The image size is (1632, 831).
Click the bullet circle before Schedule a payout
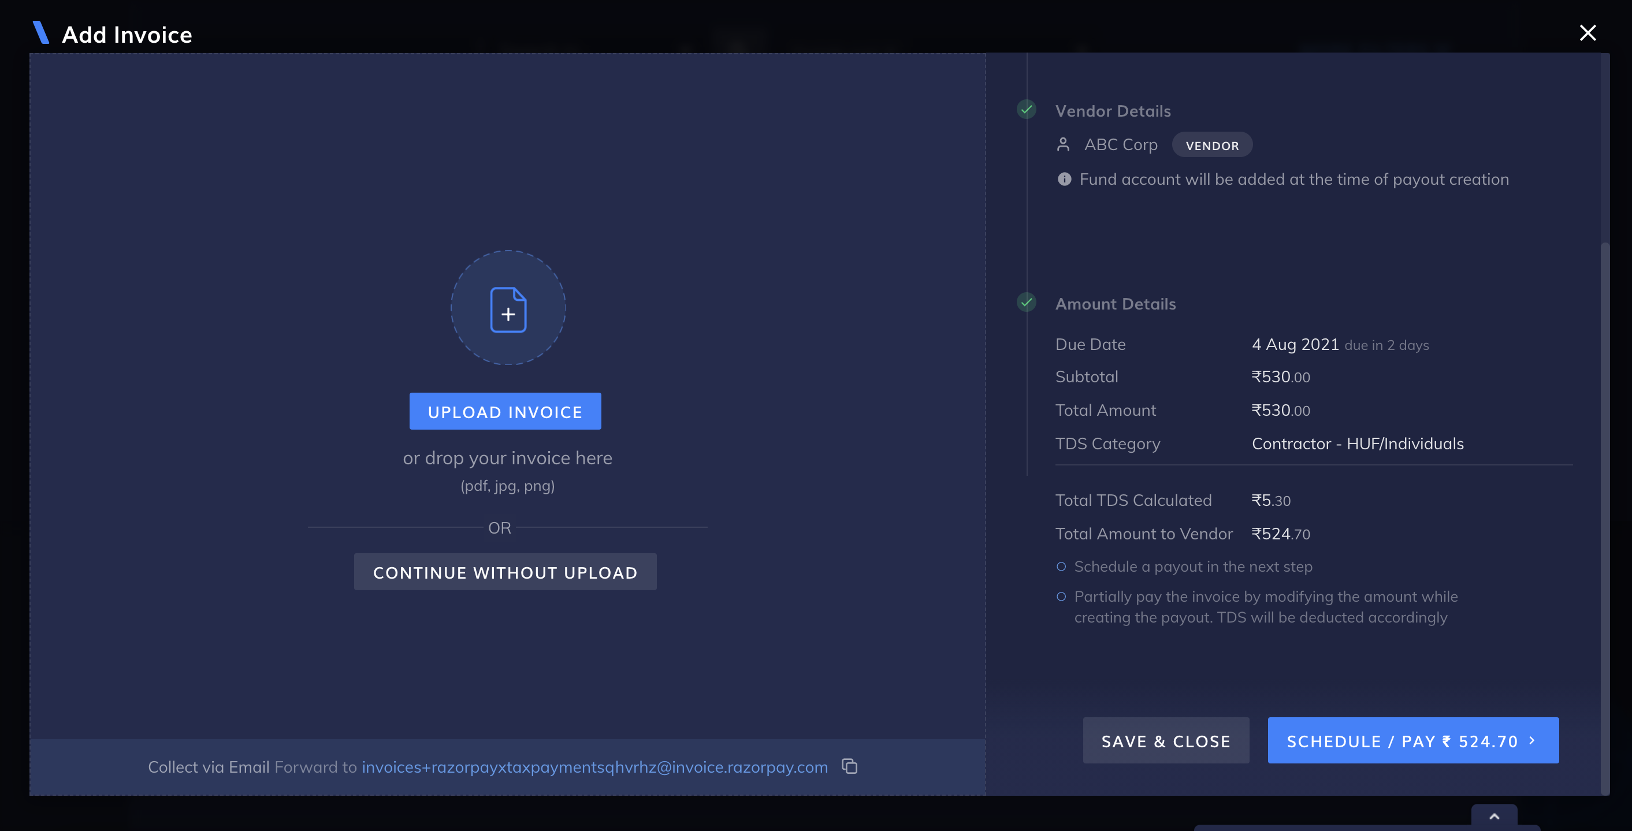(1061, 567)
